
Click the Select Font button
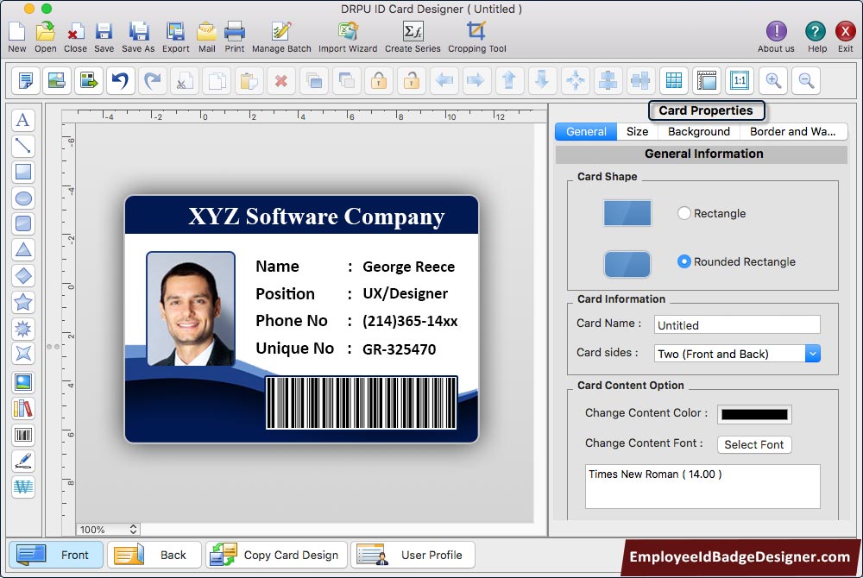[754, 444]
